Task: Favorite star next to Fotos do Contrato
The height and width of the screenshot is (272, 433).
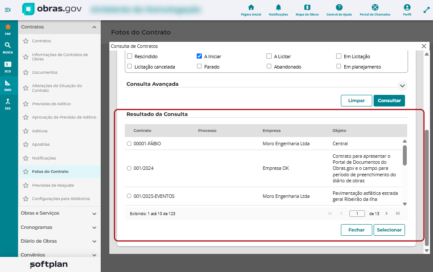Action: [x=26, y=172]
